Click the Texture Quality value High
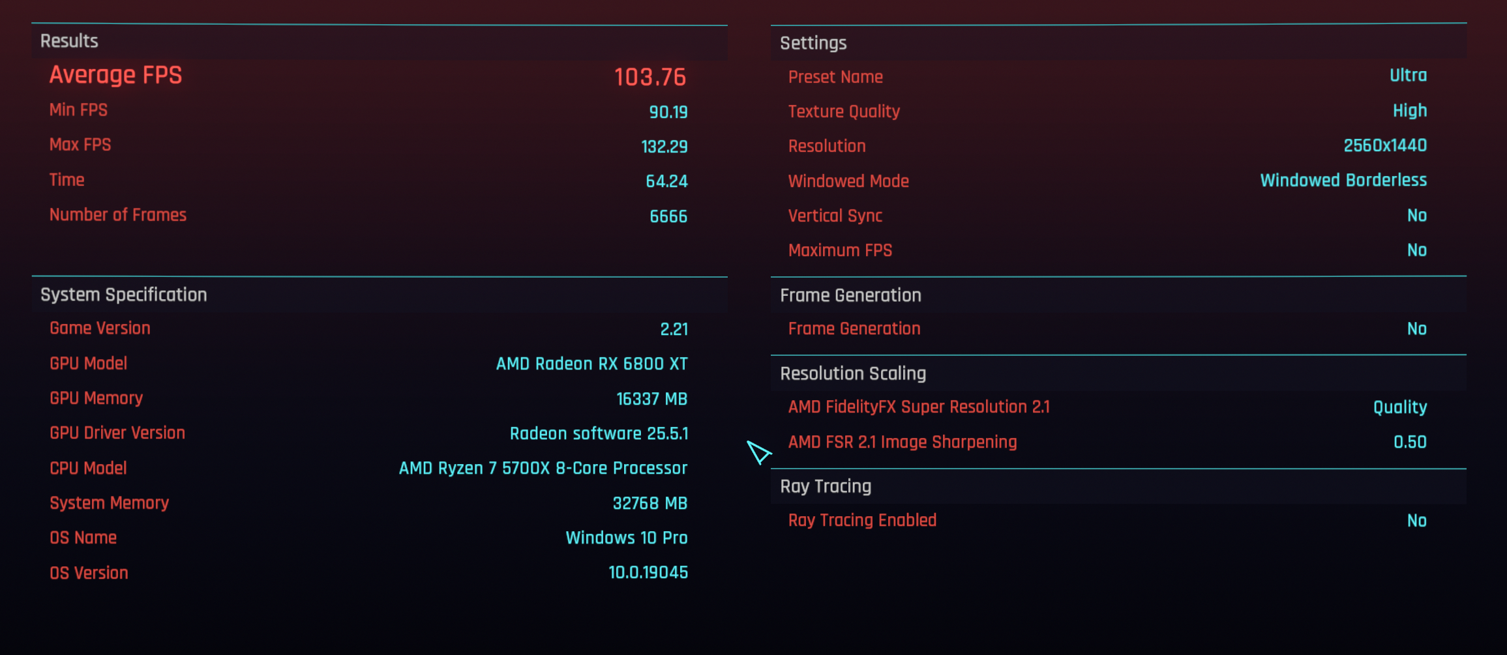 click(x=1410, y=111)
